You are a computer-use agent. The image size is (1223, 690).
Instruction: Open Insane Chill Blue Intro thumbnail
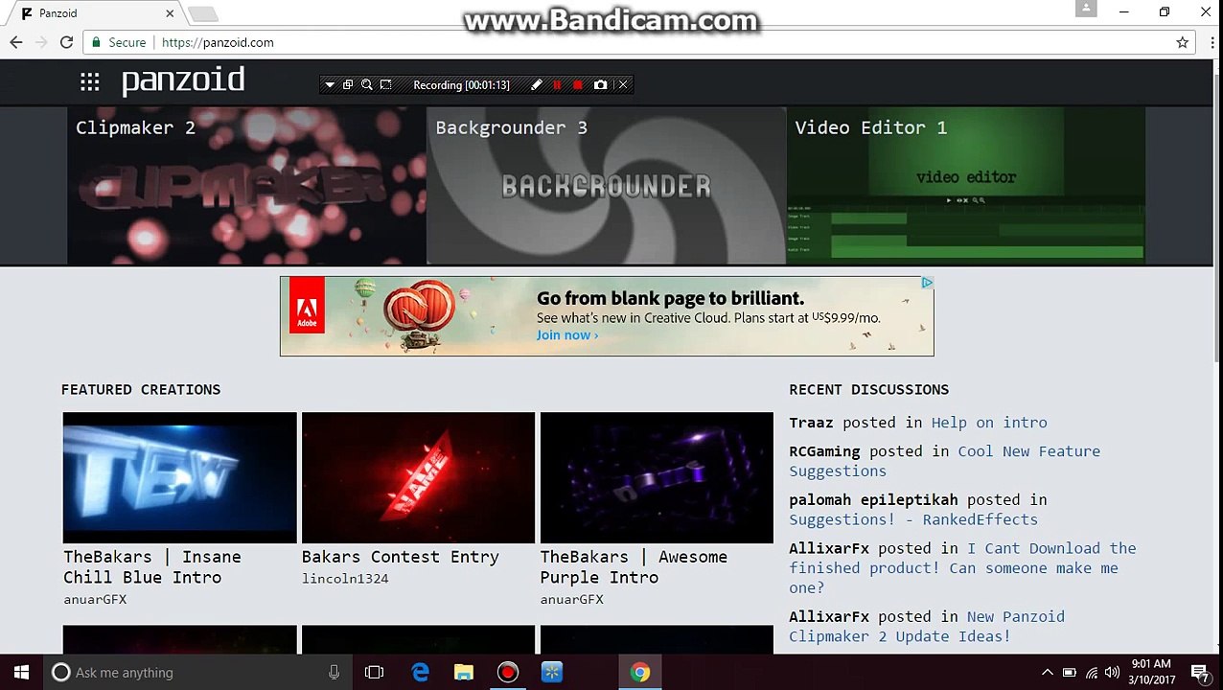click(180, 477)
